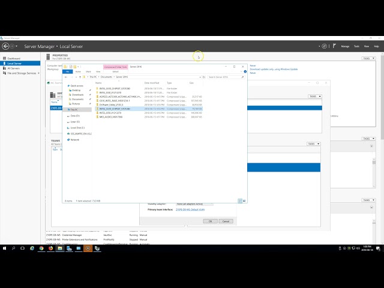The image size is (384, 288).
Task: Click the New folder icon in Explorer quick toolbar
Action: 75,67
